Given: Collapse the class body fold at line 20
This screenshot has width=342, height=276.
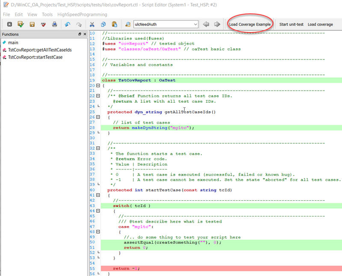Looking at the screenshot, I should pyautogui.click(x=98, y=85).
